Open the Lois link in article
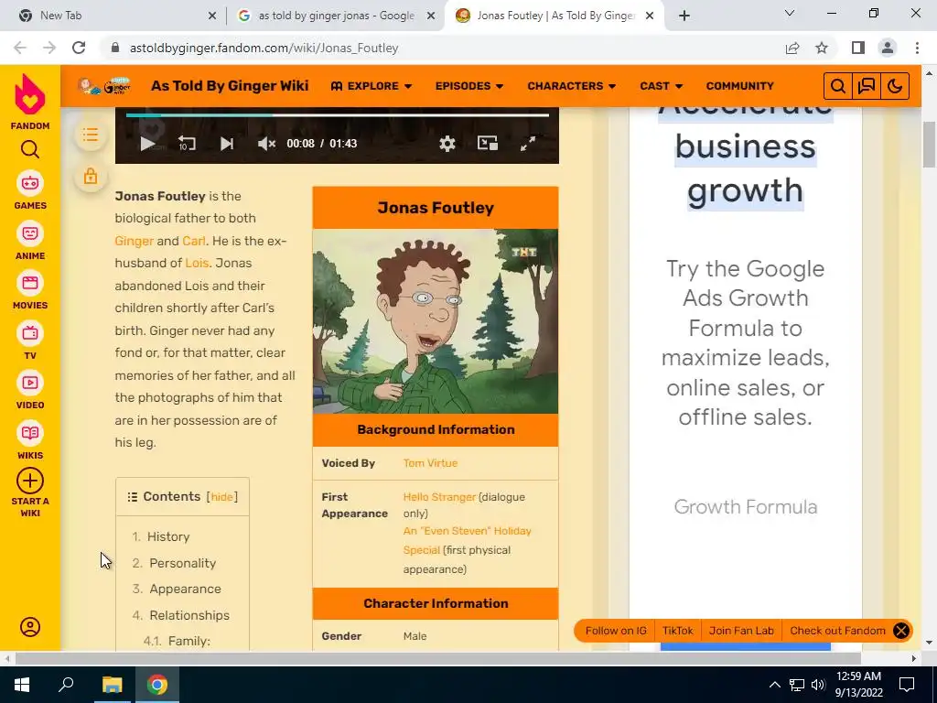Screen dimensions: 937x703 click(x=197, y=263)
